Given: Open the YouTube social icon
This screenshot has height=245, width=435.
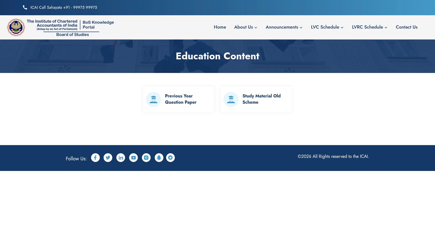Looking at the screenshot, I should [133, 158].
